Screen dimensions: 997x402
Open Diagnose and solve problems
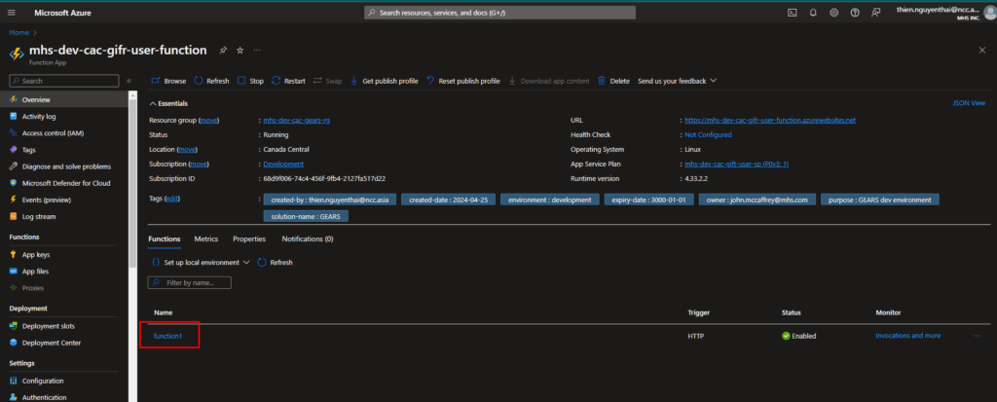pyautogui.click(x=65, y=166)
